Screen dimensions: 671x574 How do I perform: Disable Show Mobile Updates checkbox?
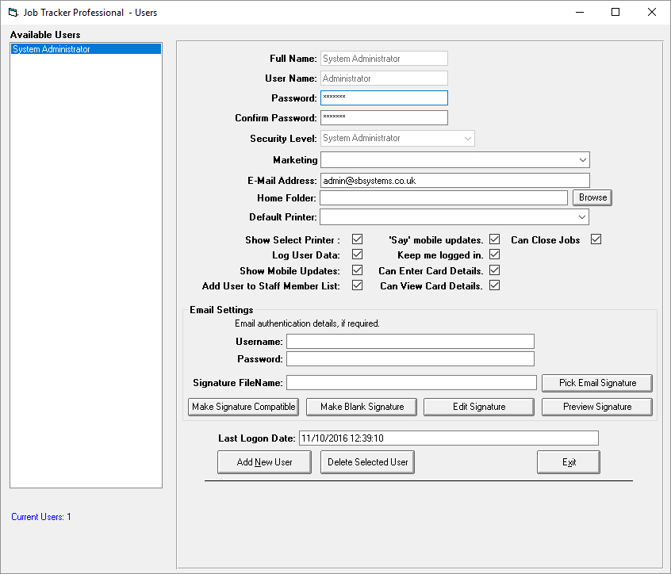(358, 270)
